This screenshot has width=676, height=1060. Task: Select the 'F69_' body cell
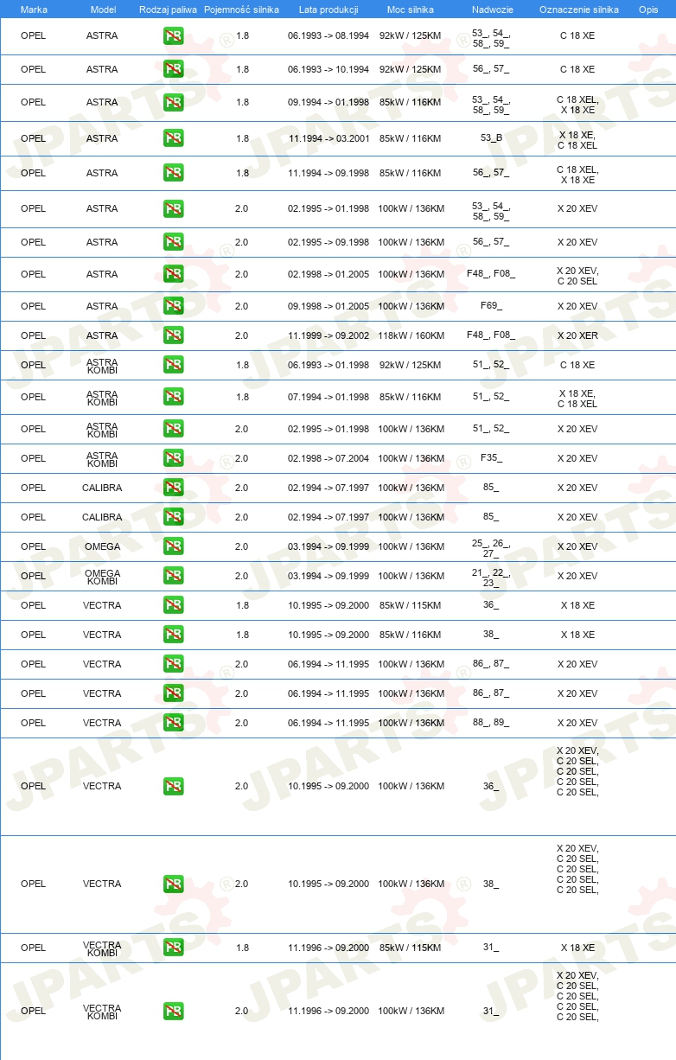(491, 306)
